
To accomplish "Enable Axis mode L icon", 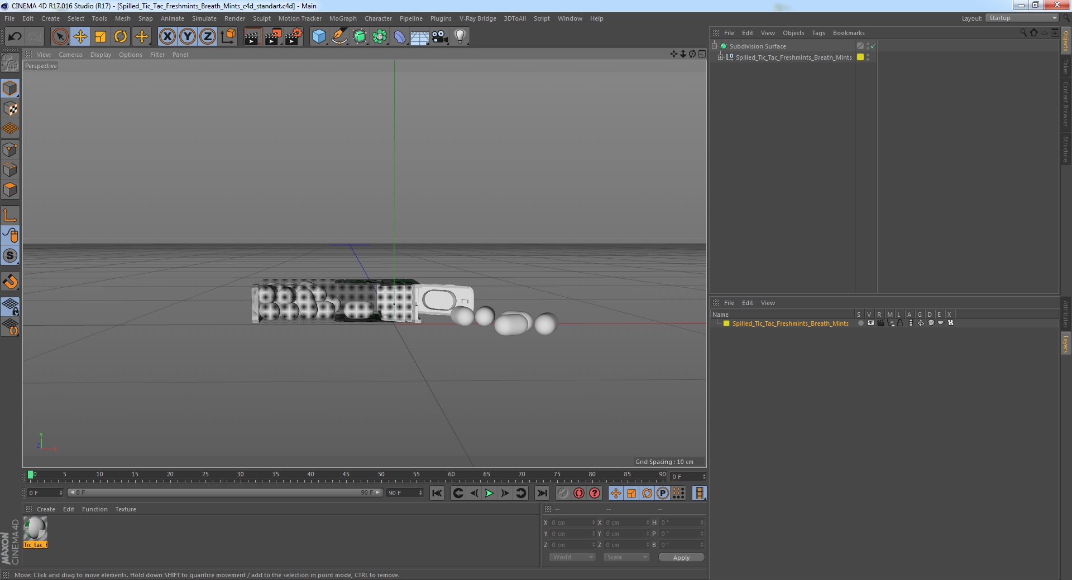I will point(10,215).
